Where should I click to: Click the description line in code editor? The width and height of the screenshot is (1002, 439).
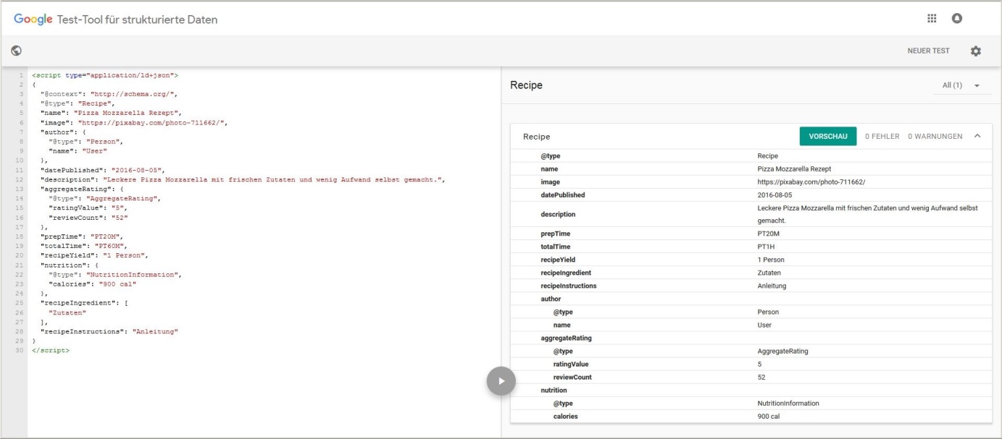point(242,179)
